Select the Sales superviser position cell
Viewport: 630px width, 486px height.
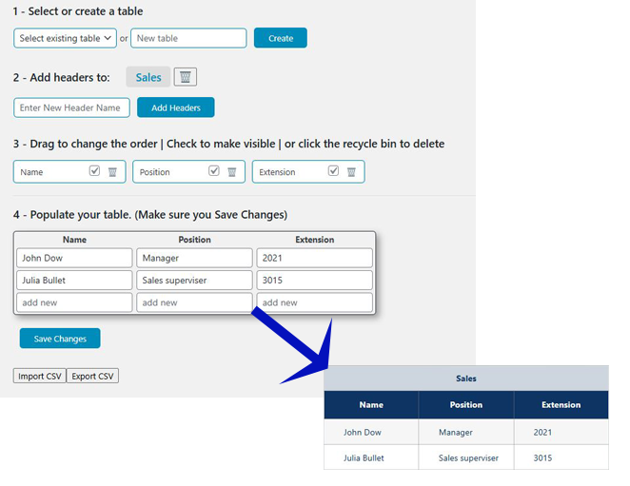[x=194, y=281]
